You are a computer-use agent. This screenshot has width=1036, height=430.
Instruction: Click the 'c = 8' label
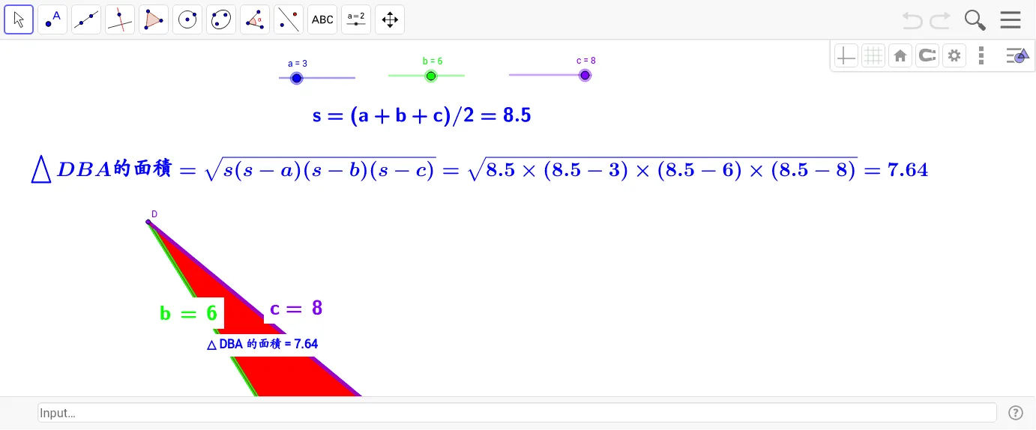coord(296,308)
